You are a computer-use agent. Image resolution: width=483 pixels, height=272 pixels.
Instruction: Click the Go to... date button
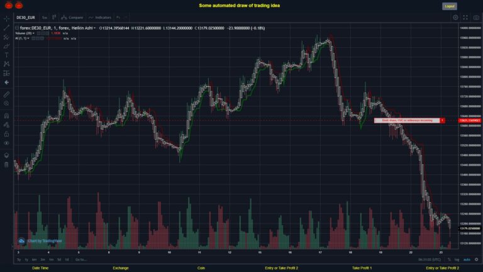coord(81,259)
